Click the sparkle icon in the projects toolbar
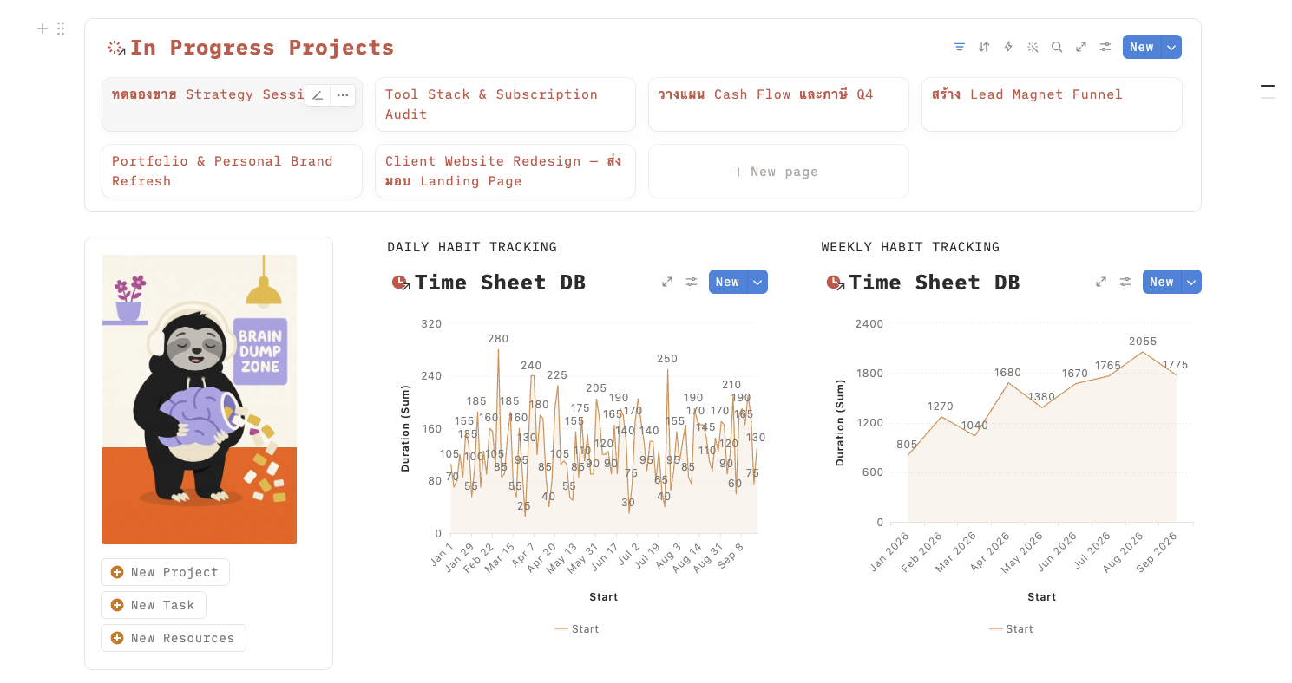Screen dimensions: 1292x683 click(1033, 47)
